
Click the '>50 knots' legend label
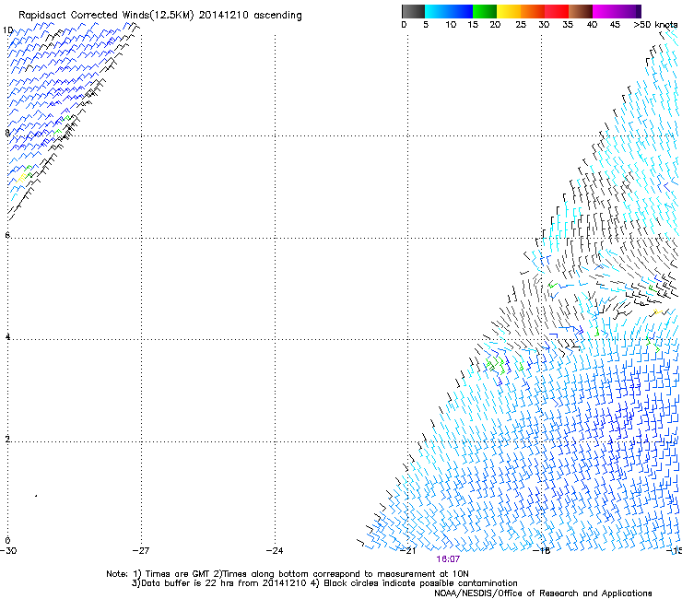coord(655,25)
